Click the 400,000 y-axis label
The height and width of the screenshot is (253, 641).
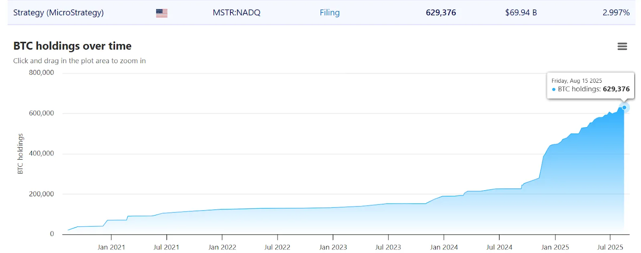coord(41,153)
